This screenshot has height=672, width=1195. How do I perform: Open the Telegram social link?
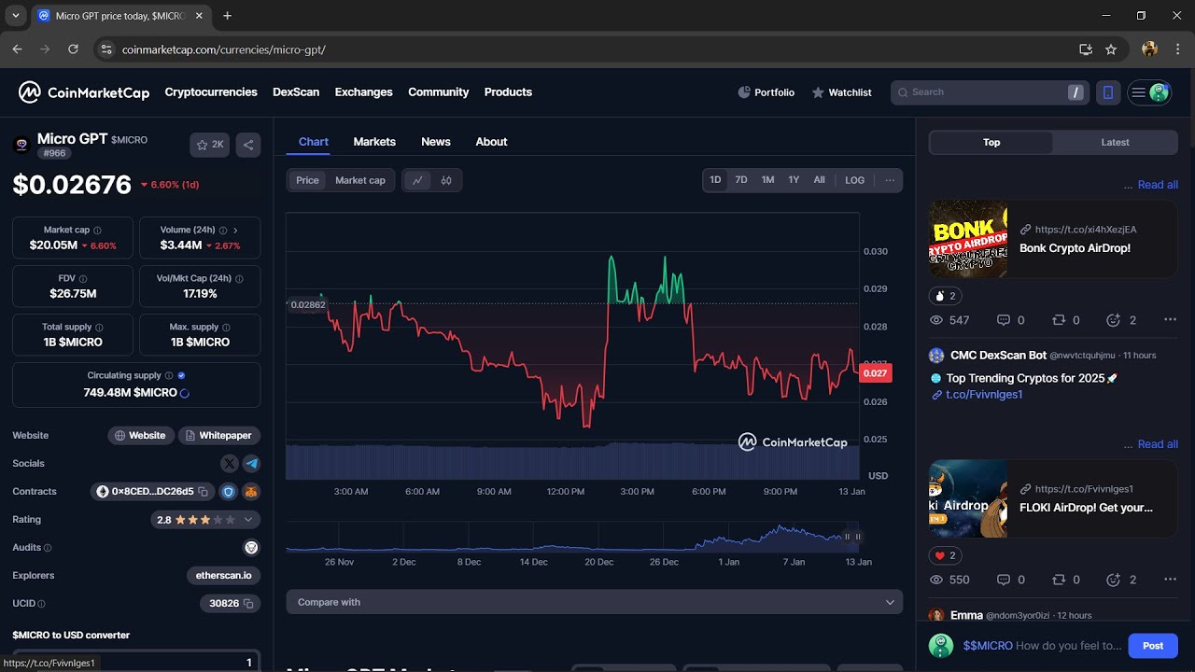[251, 463]
